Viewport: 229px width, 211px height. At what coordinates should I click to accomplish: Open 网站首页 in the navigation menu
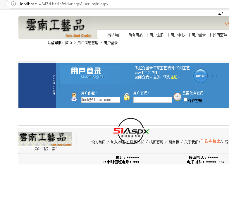click(114, 35)
